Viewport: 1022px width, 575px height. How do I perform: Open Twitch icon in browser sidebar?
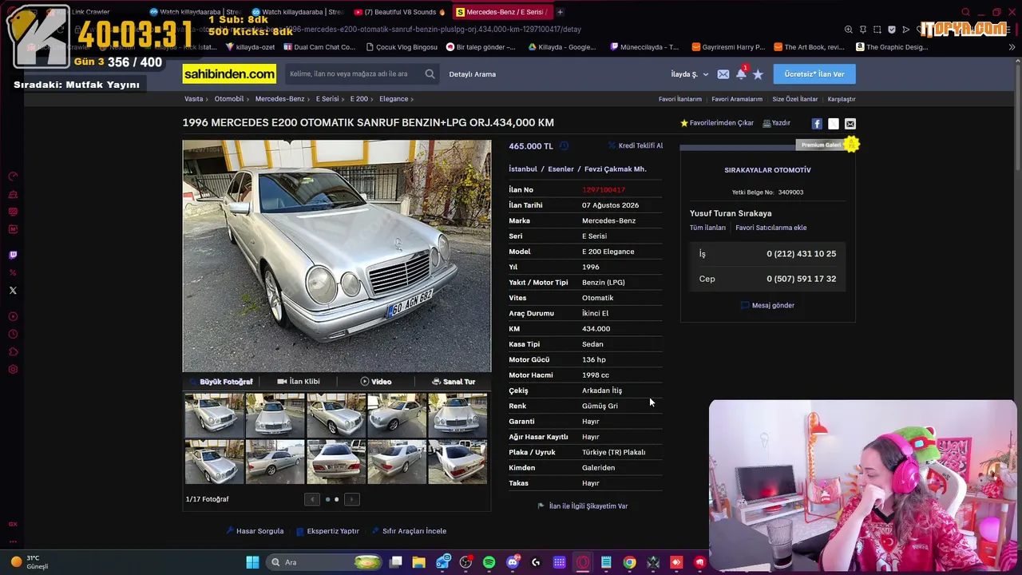point(13,256)
